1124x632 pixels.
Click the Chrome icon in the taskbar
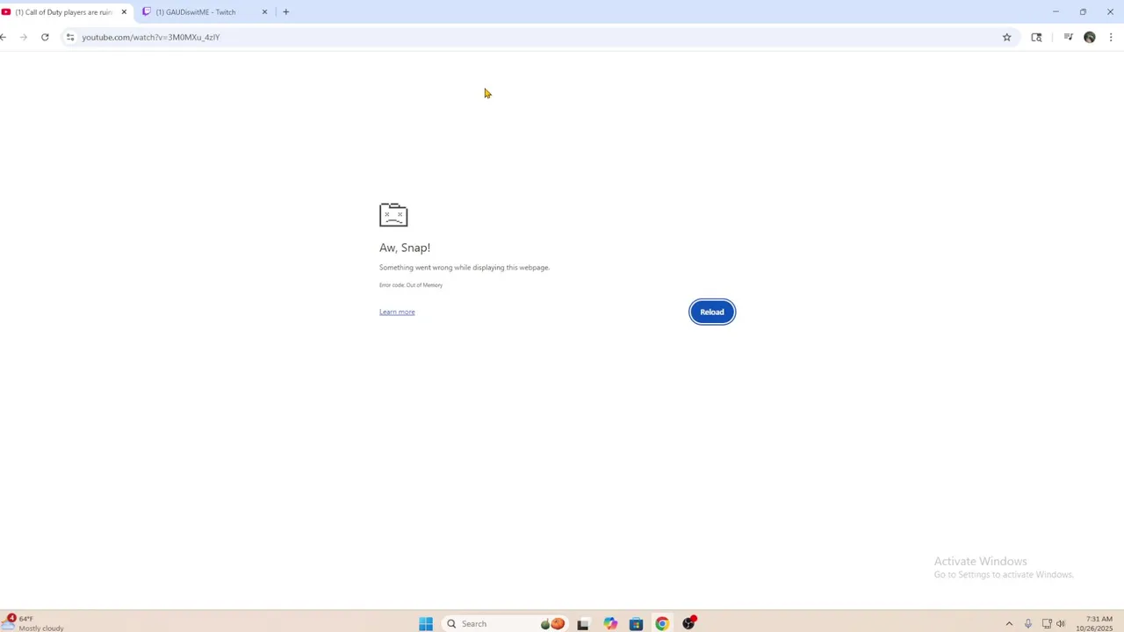[x=662, y=624]
